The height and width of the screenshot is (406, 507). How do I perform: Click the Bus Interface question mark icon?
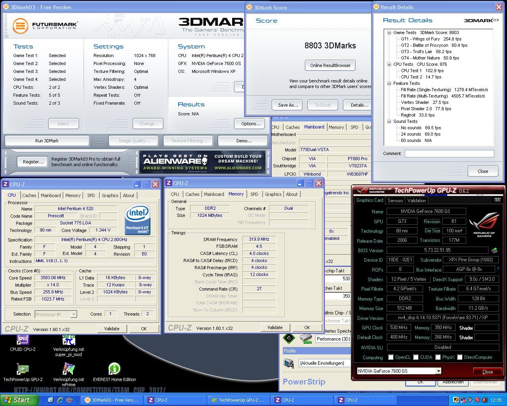[497, 270]
